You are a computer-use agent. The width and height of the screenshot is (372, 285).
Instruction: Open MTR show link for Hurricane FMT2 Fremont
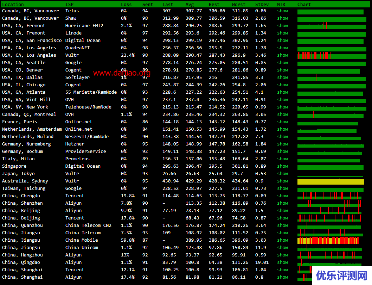pos(282,26)
